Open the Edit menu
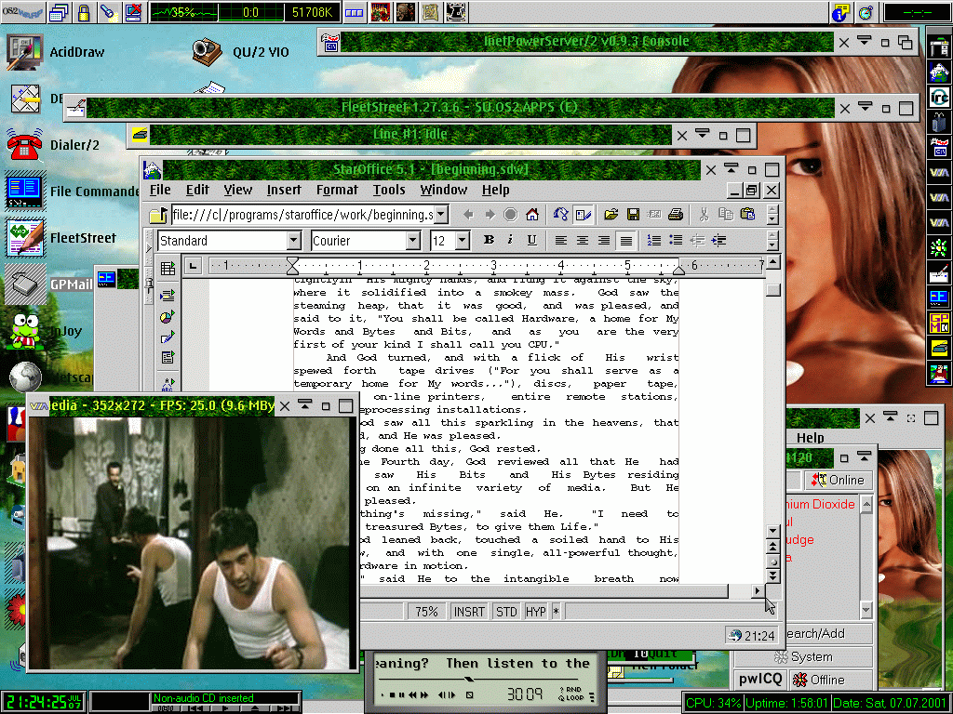Screen dimensions: 953x714 [x=197, y=190]
